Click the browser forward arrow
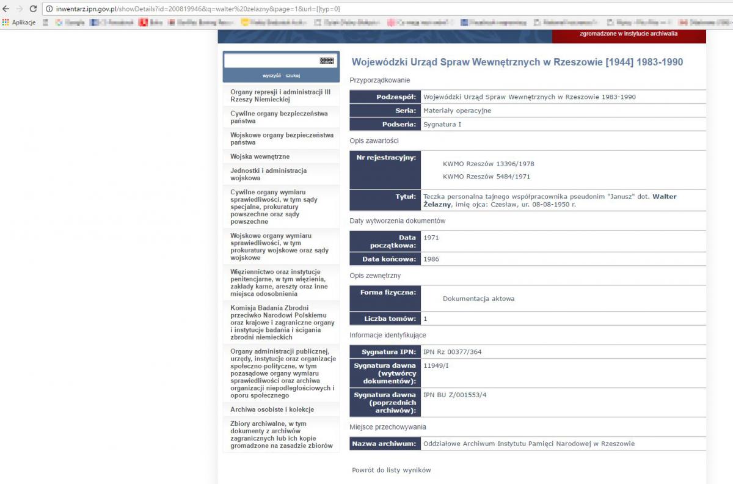733x484 pixels. point(19,9)
